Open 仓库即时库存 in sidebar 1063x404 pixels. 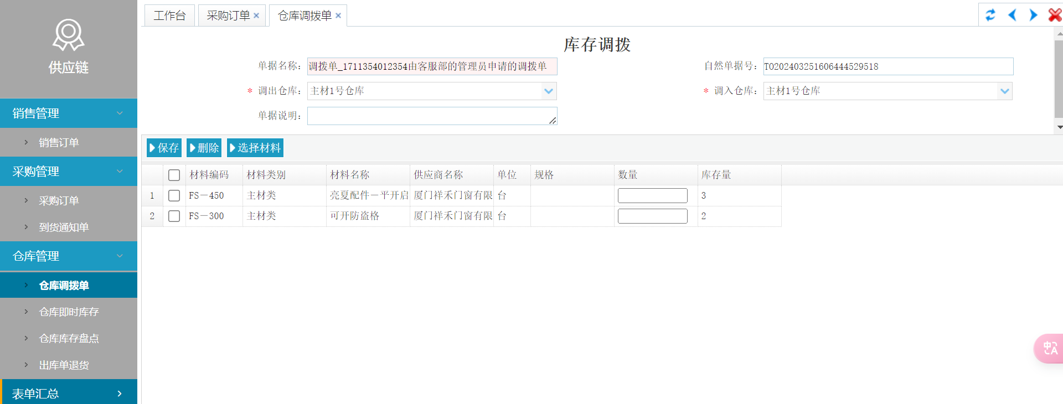click(69, 312)
